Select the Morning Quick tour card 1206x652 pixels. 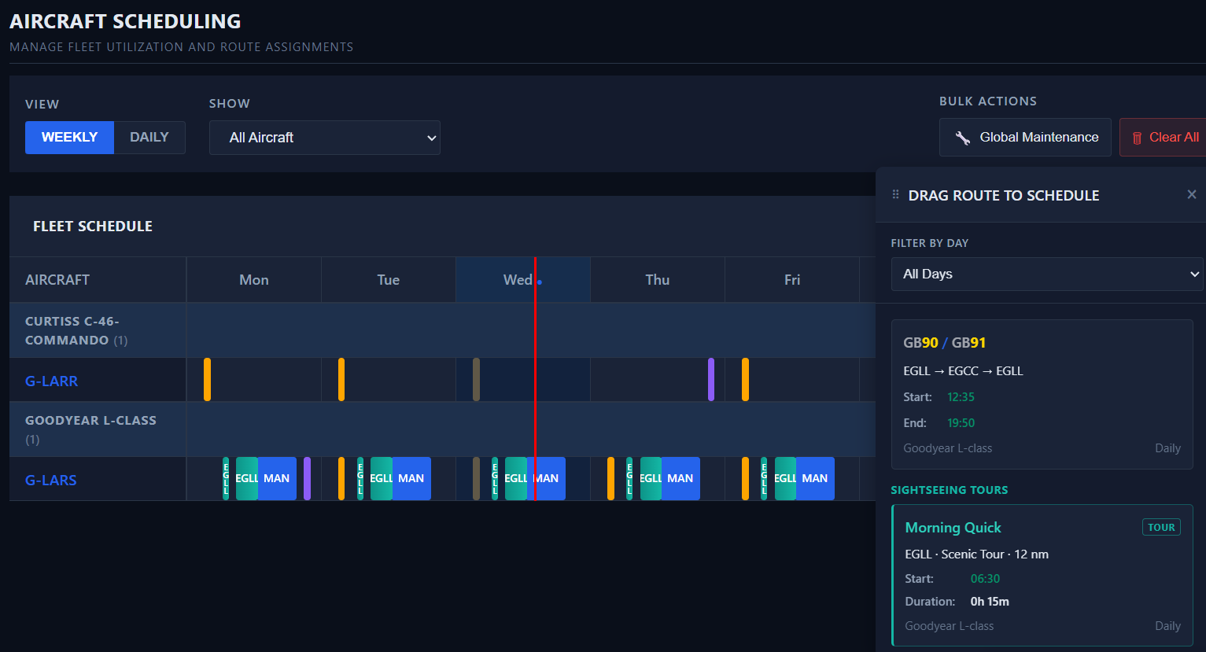click(x=1042, y=575)
